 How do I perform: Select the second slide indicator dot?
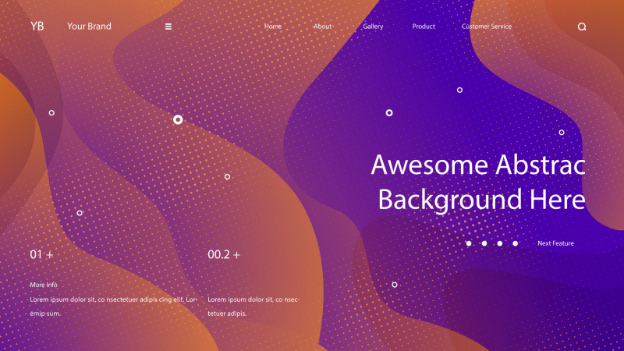tap(484, 243)
